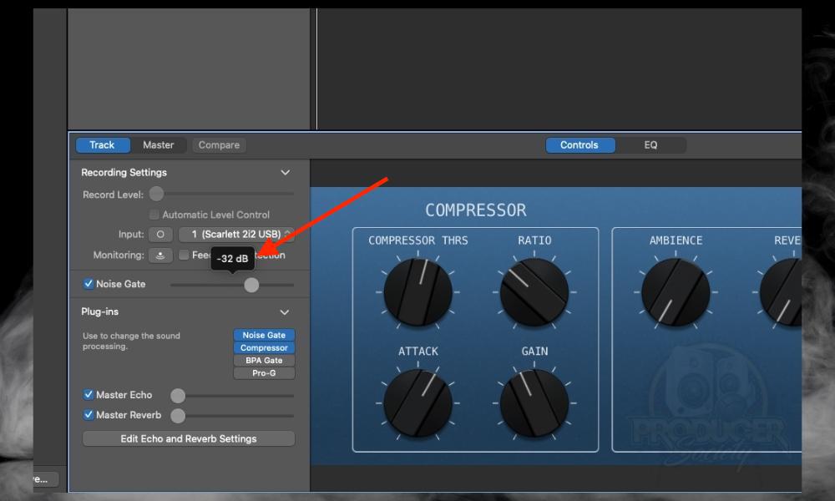The width and height of the screenshot is (835, 501).
Task: Switch to the Master tab
Action: coord(158,144)
